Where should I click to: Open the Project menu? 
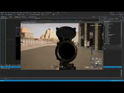tap(14, 13)
